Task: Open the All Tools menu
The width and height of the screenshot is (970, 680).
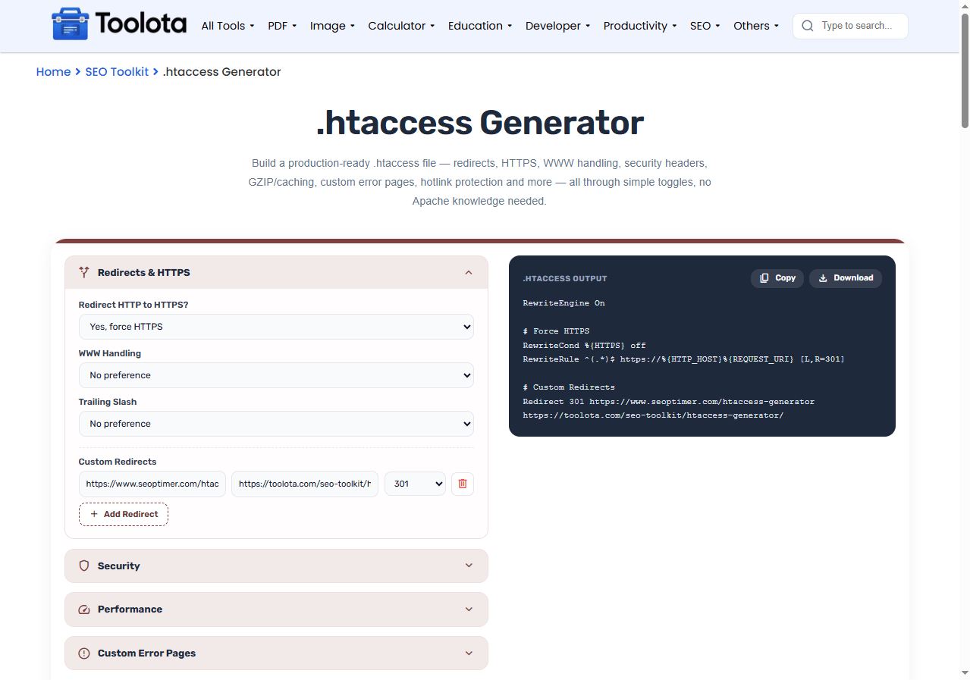Action: click(228, 26)
